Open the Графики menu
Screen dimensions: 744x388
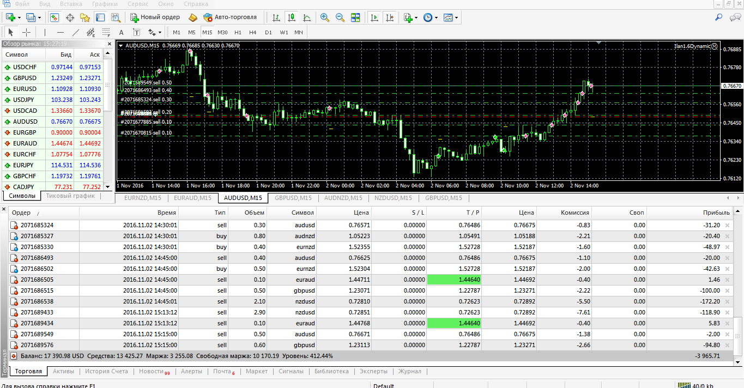[105, 4]
